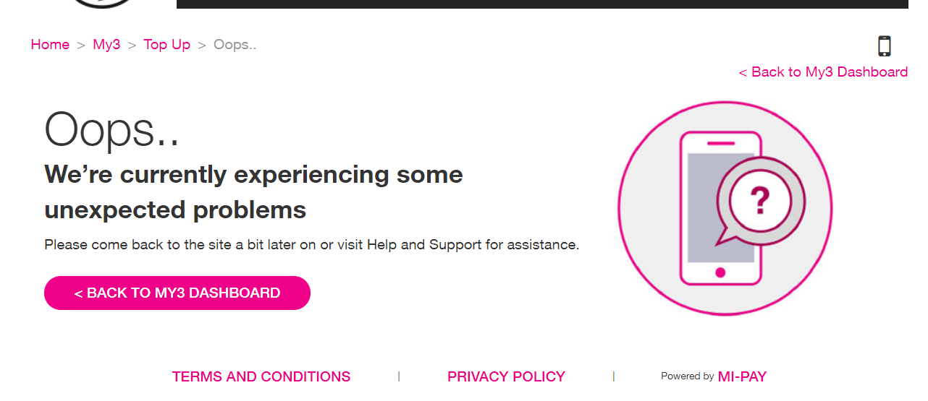Click the mobile phone icon above the dashboard link

click(884, 46)
